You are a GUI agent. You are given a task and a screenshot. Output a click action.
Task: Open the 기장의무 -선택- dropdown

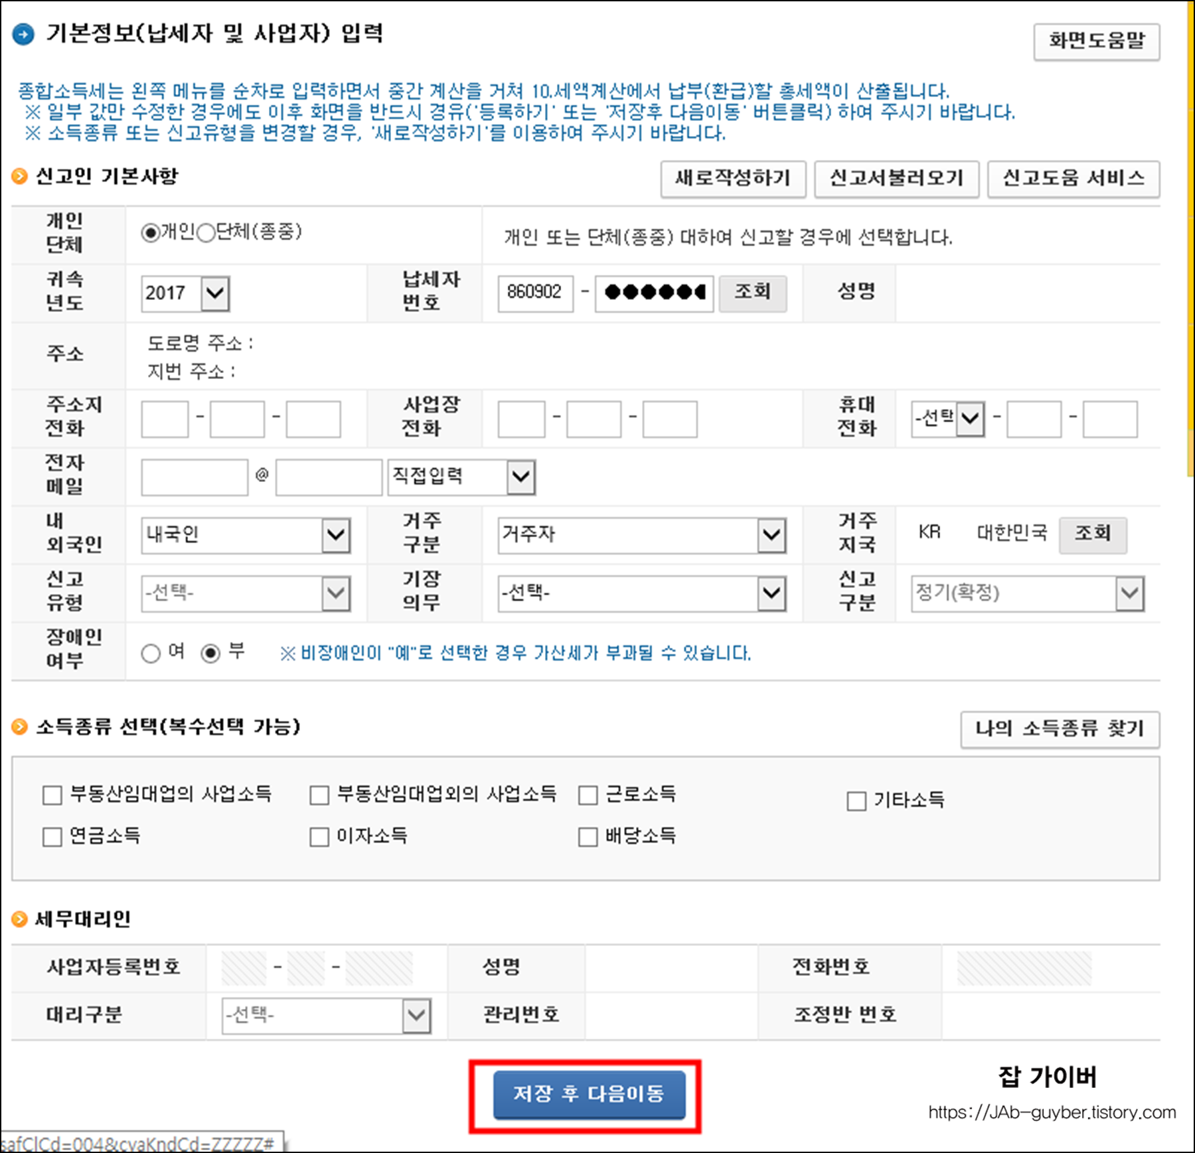point(642,594)
